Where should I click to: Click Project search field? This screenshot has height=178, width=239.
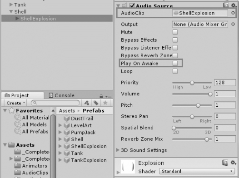55,103
